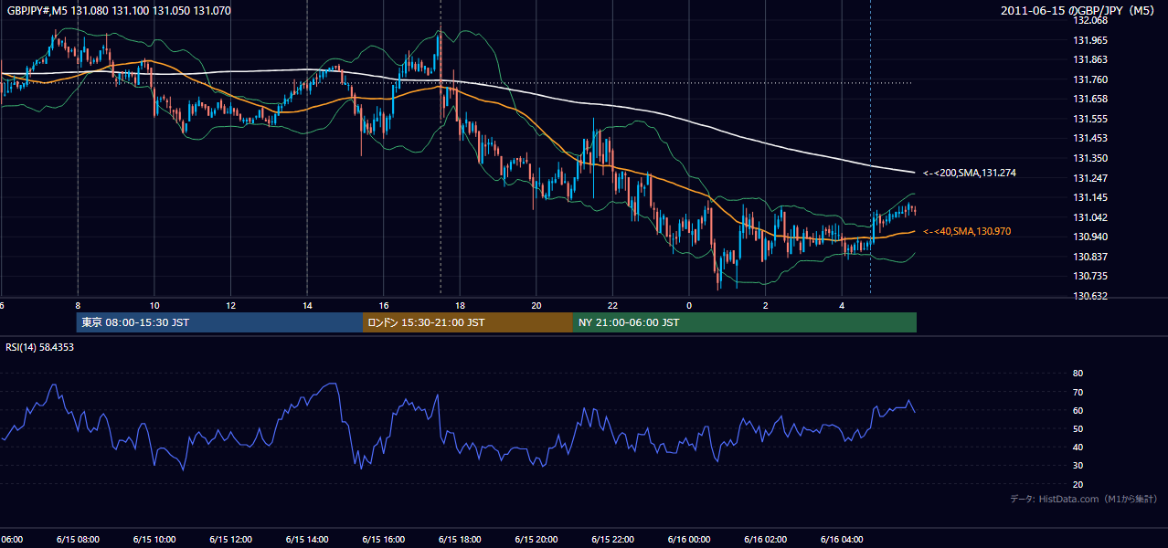
Task: Click the 6/15 20:00 time axis label
Action: pyautogui.click(x=536, y=540)
